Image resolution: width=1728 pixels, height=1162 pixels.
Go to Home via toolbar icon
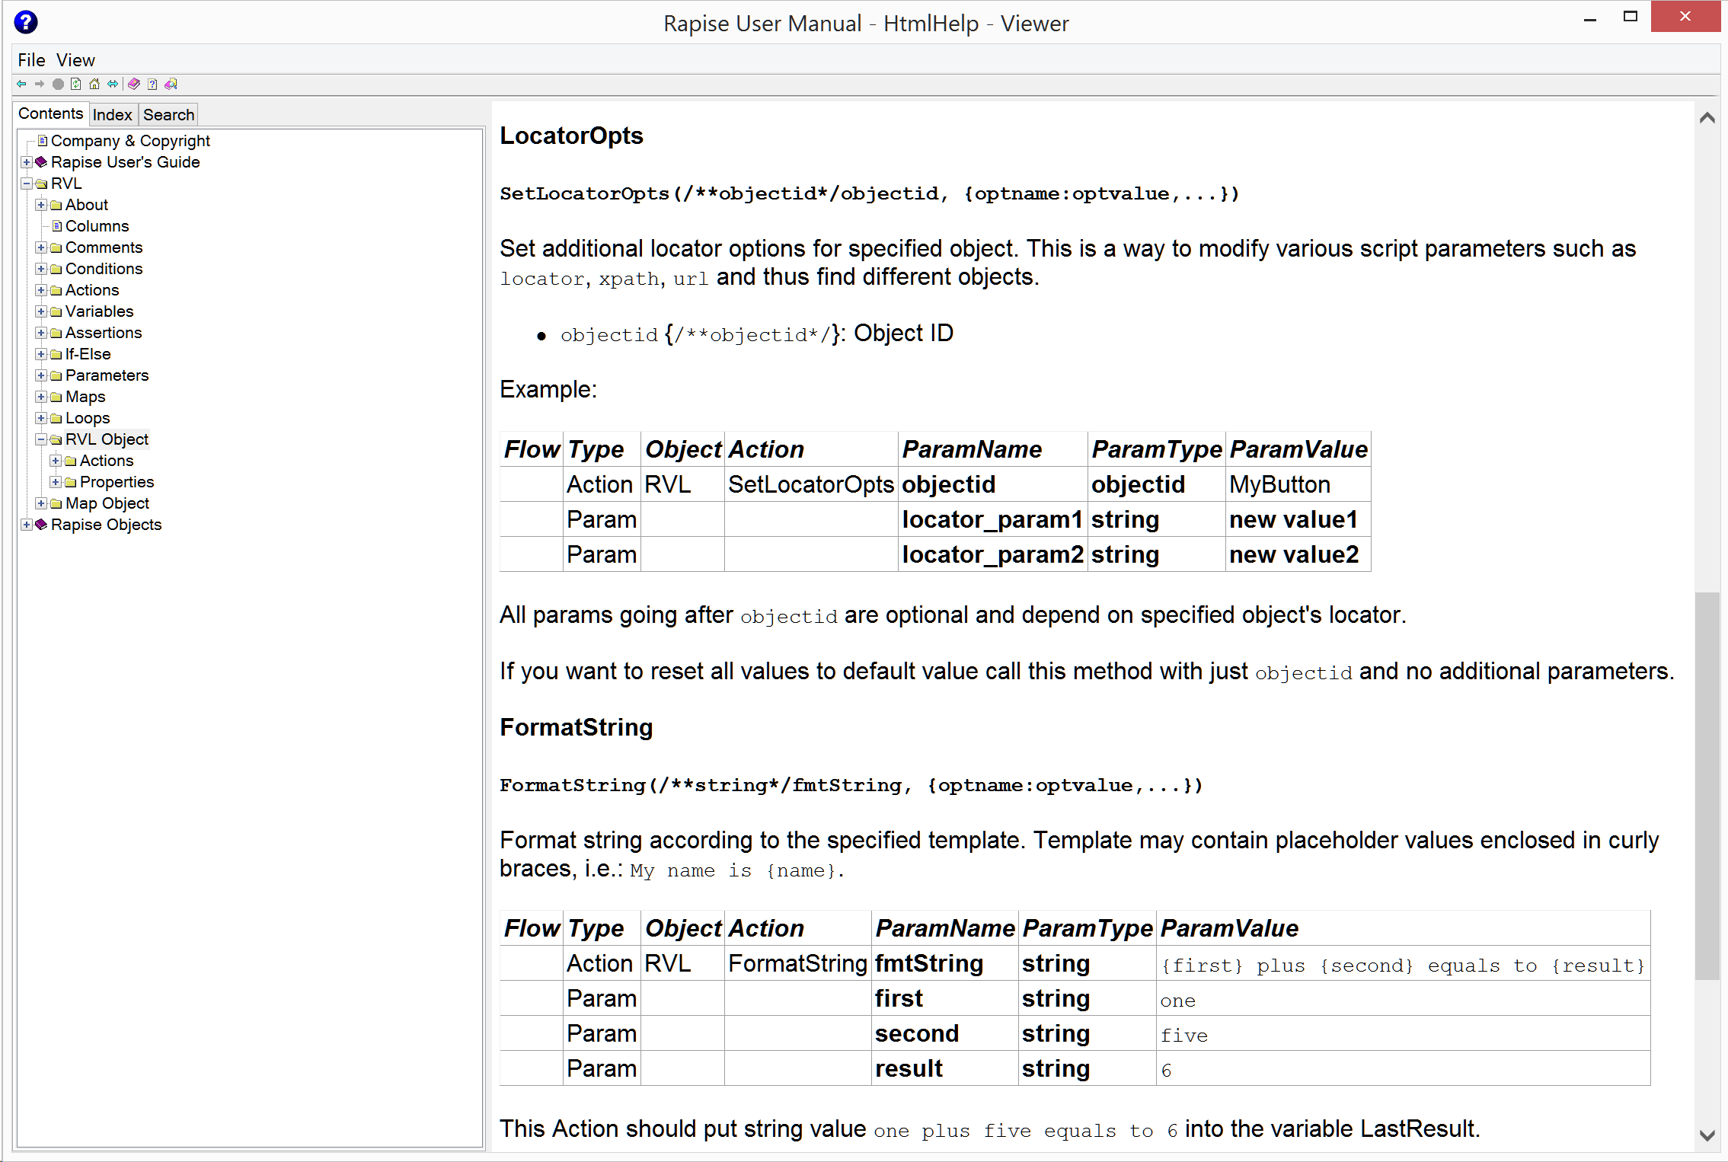(x=94, y=84)
